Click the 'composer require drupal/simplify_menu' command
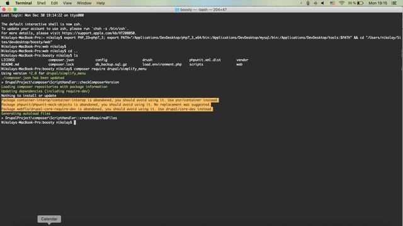The width and height of the screenshot is (403, 226). pyautogui.click(x=110, y=69)
